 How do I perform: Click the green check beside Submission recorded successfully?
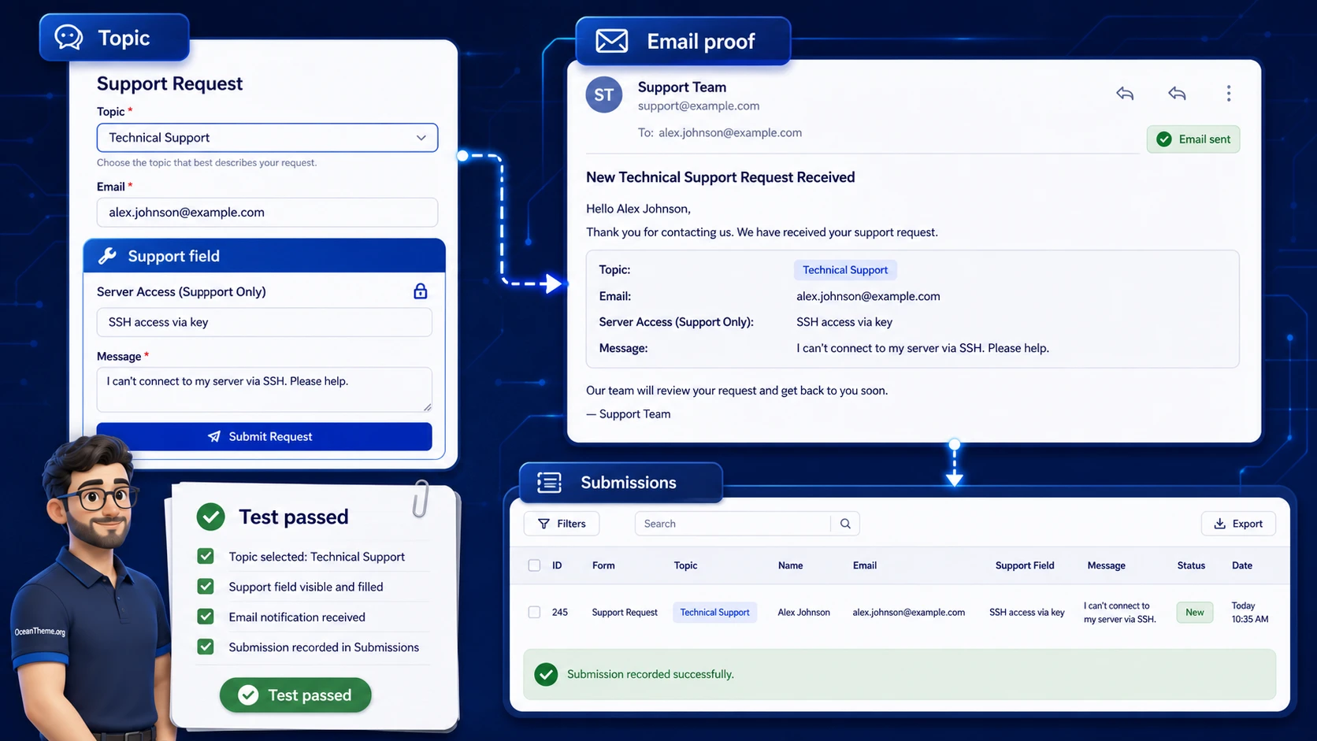point(546,674)
